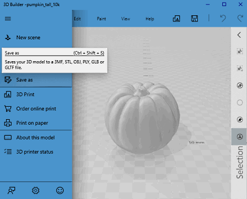This screenshot has width=247, height=199.
Task: Undo the last action
Action: pos(223,19)
